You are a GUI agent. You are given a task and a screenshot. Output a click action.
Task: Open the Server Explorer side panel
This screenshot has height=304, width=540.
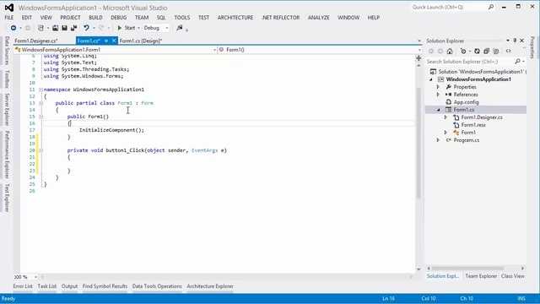[x=7, y=109]
